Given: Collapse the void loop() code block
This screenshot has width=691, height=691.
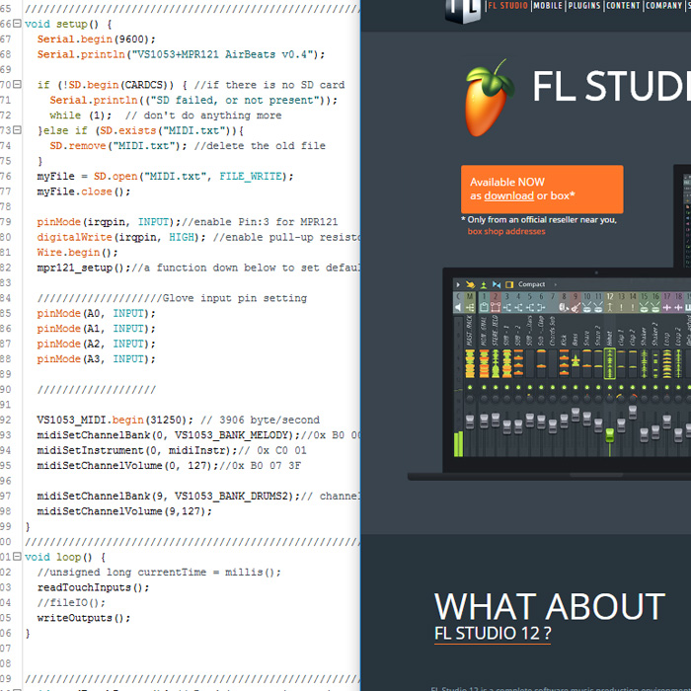Looking at the screenshot, I should pyautogui.click(x=17, y=557).
